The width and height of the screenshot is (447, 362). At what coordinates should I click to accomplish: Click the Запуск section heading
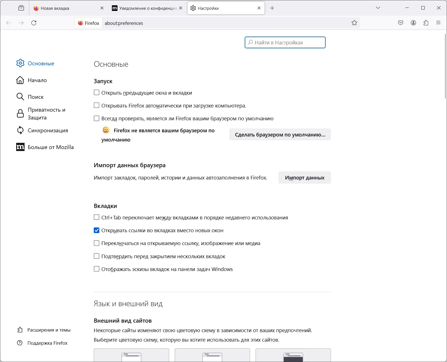point(103,81)
